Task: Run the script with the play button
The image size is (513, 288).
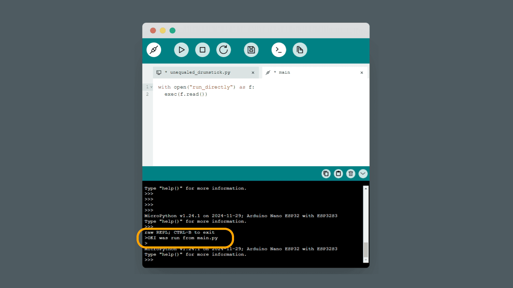Action: point(181,50)
